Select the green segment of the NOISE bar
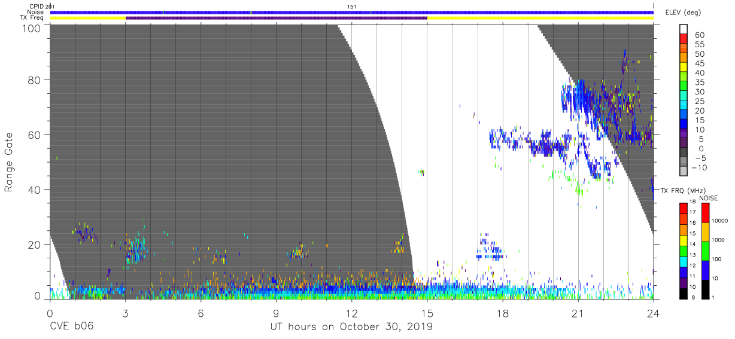The width and height of the screenshot is (735, 339). coord(705,251)
